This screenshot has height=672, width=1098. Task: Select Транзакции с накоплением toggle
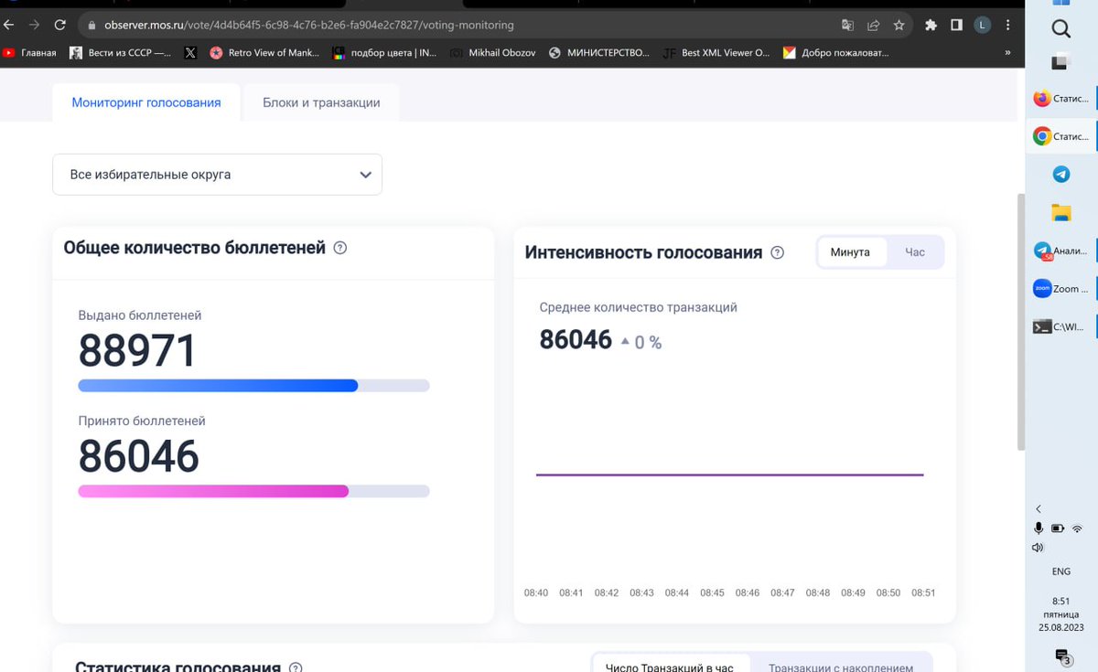(841, 667)
